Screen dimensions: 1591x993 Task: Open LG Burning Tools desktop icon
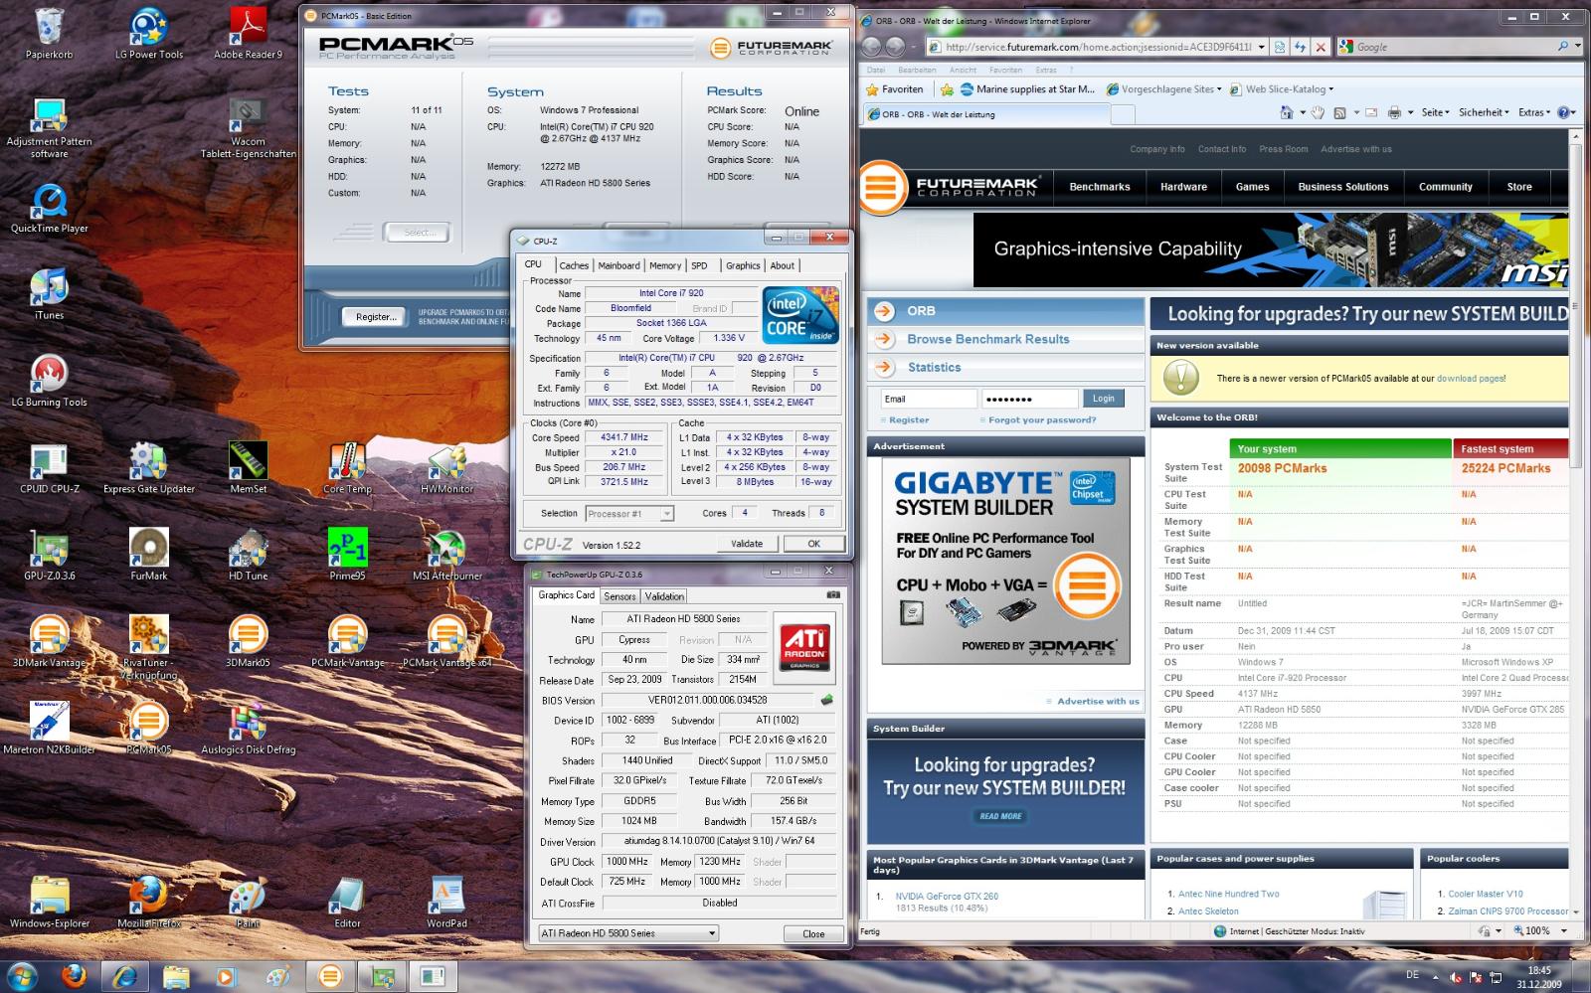click(x=49, y=381)
